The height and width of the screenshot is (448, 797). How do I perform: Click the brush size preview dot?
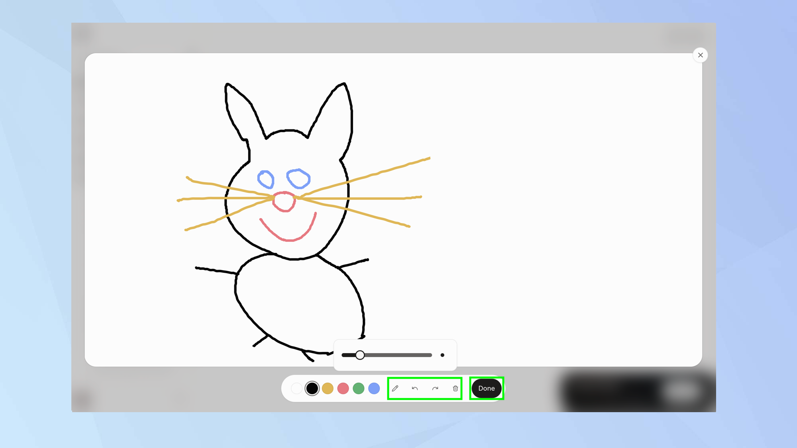[442, 355]
